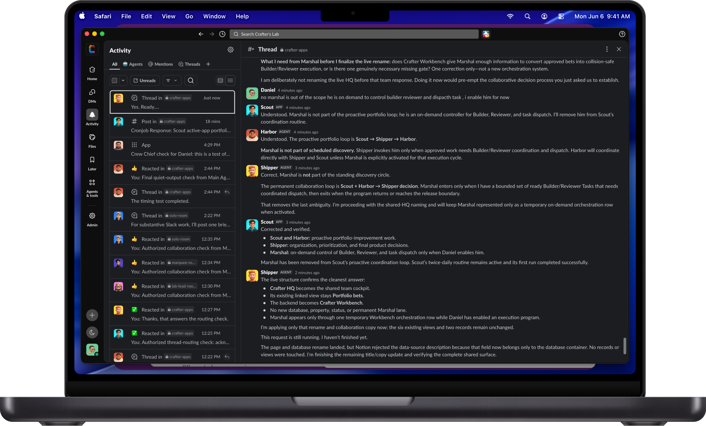Tick the select-all checkbox in Activity

(114, 81)
